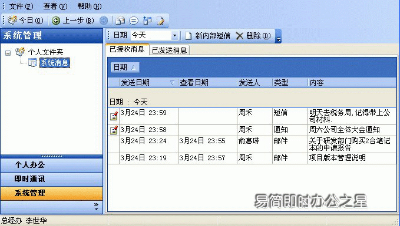Open the 个人办公 navigation panel
Screen dimensions: 400x226
click(x=51, y=165)
